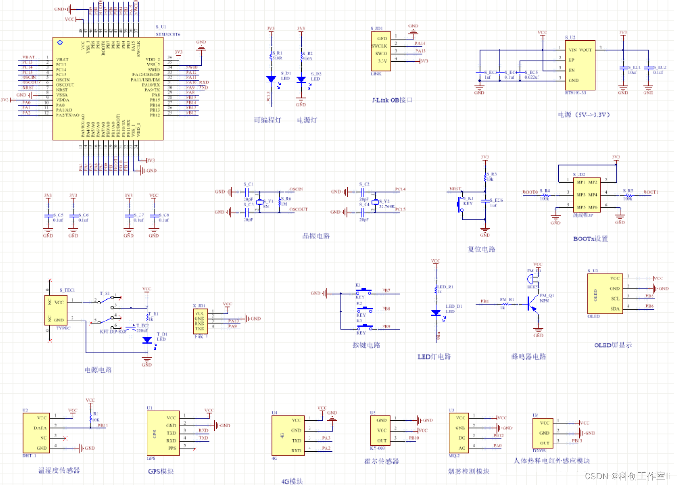Click the '人体热释电红外感应模块' label

[x=552, y=460]
